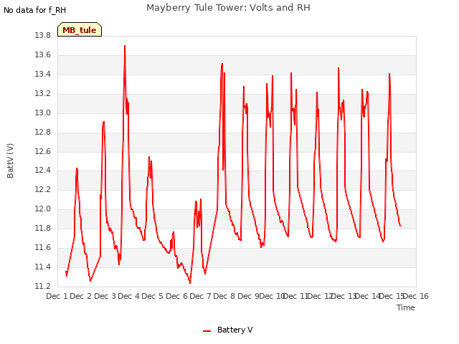Click the 'Dec 3' x-axis label
The width and height of the screenshot is (459, 344).
tap(105, 296)
